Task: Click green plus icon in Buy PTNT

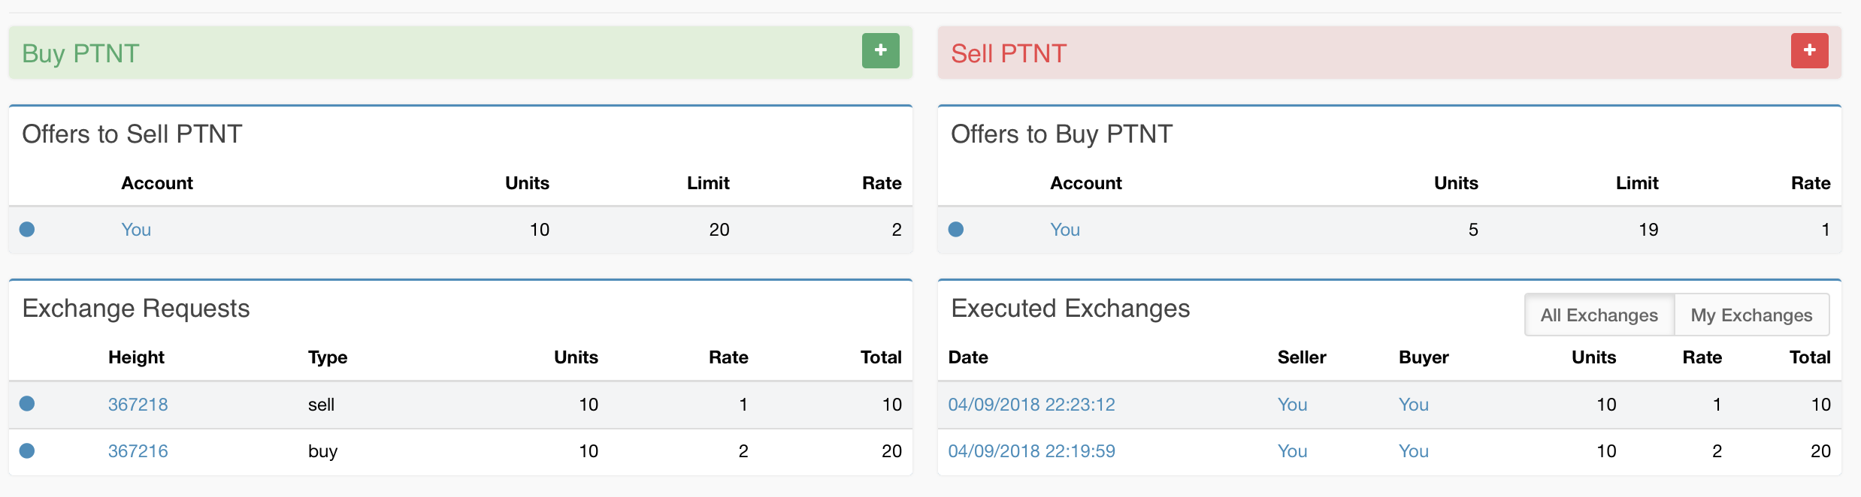Action: 880,51
